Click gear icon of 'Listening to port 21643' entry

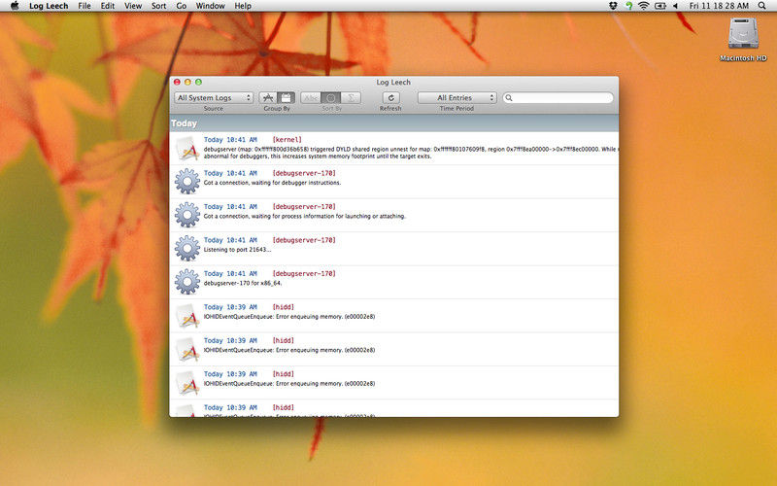coord(187,248)
